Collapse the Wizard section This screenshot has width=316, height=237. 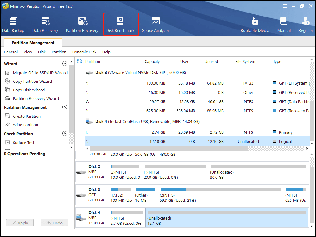65,63
